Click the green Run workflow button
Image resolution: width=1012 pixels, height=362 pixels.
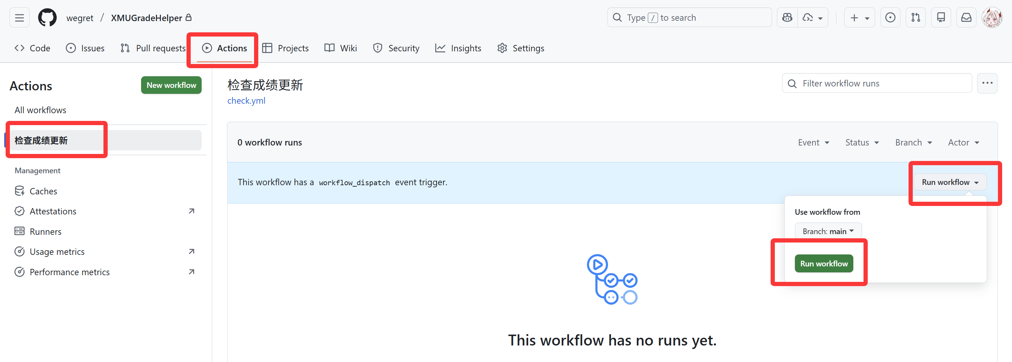[x=824, y=264]
